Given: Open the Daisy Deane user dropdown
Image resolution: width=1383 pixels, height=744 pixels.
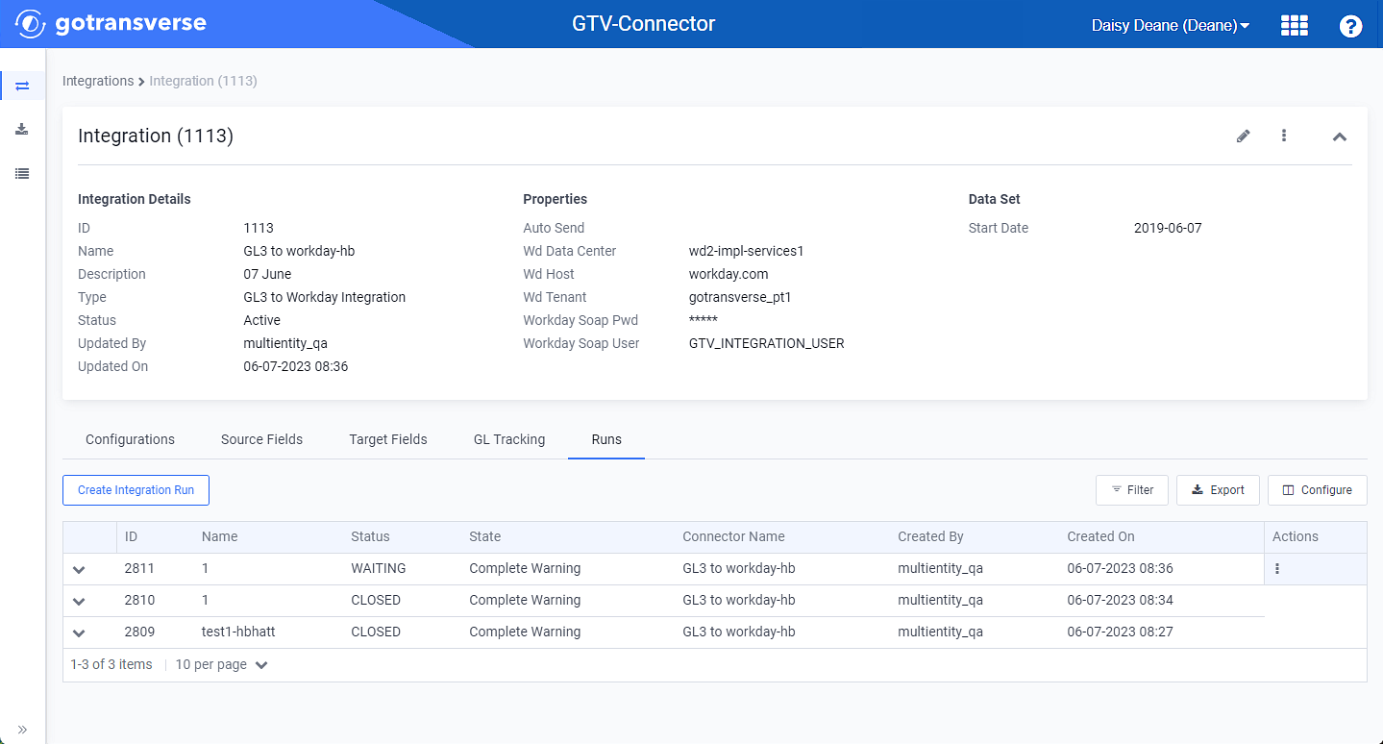Looking at the screenshot, I should tap(1171, 26).
